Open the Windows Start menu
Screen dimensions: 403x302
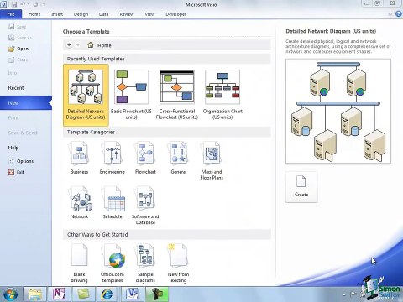[x=10, y=294]
